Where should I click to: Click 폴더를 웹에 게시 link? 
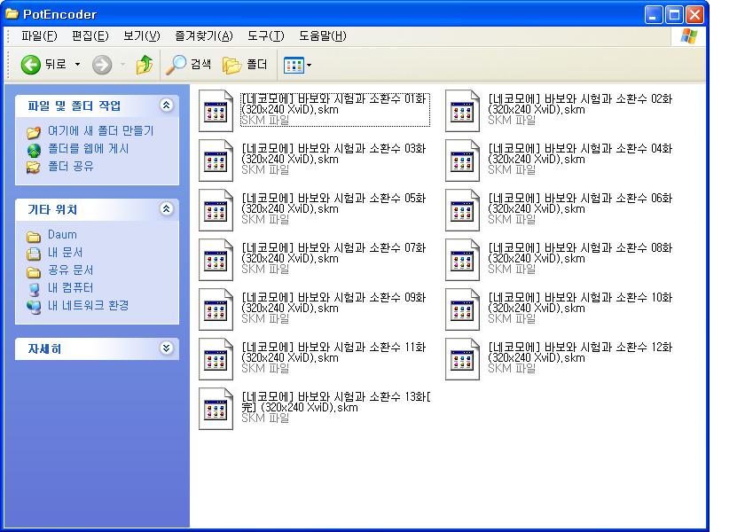click(88, 149)
